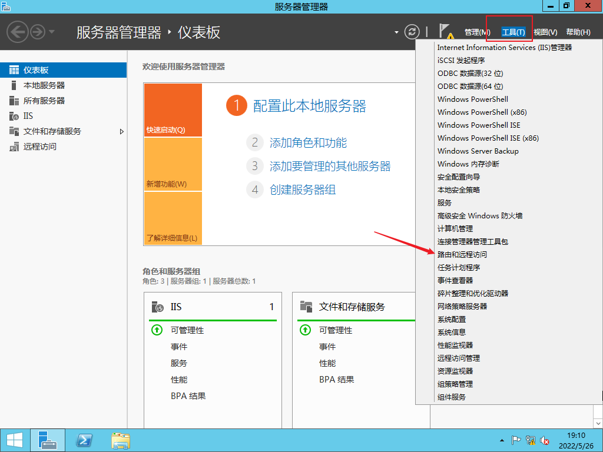The height and width of the screenshot is (452, 603).
Task: Select 本地服务器 in the sidebar
Action: (x=64, y=85)
